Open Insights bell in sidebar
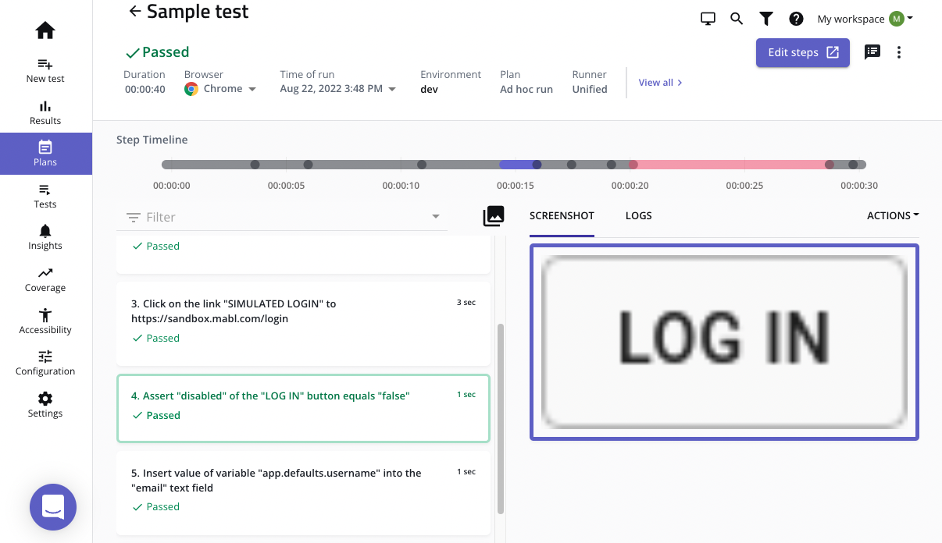Screen dimensions: 942x543 (45, 237)
